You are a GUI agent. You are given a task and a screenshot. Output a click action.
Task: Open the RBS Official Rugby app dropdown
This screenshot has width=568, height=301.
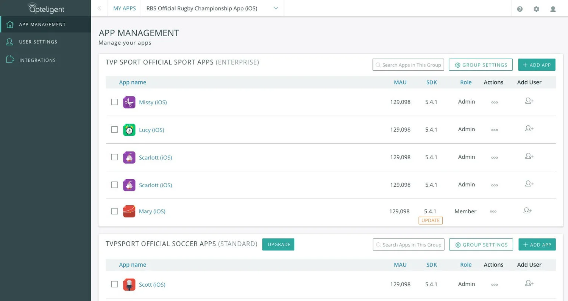tap(212, 8)
